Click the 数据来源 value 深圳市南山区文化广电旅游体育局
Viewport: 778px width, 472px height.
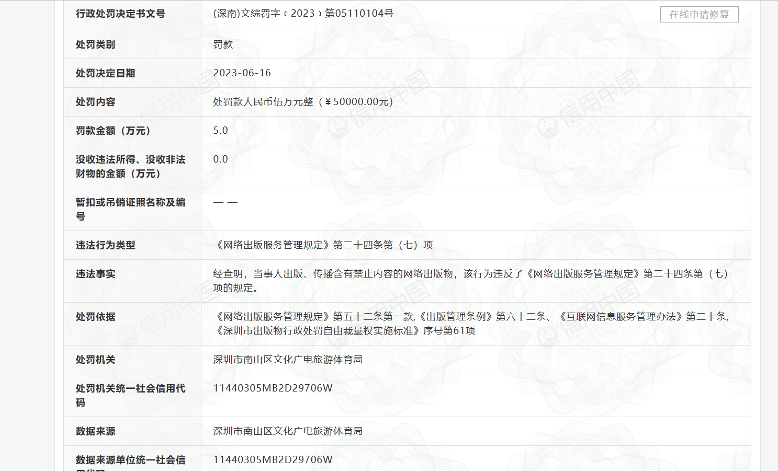287,431
